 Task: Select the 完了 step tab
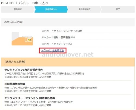(118, 9)
